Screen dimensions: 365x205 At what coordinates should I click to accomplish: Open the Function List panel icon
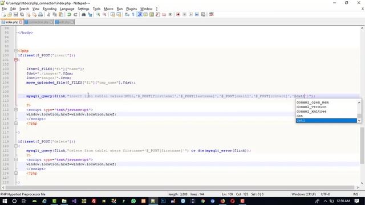pyautogui.click(x=158, y=14)
